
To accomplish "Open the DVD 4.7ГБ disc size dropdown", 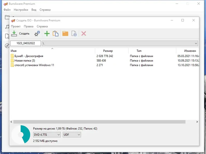I will [47, 134].
